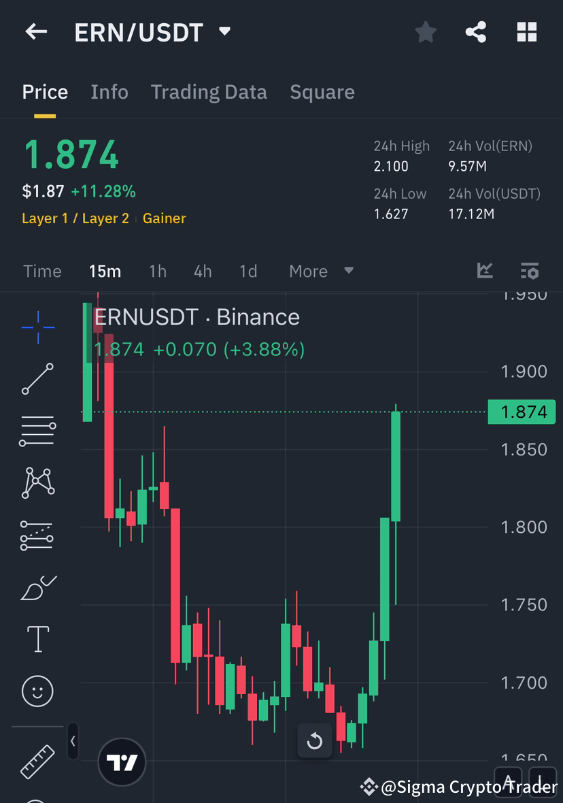This screenshot has width=563, height=803.
Task: Toggle the favorite star for ERN/USDT
Action: pyautogui.click(x=425, y=31)
